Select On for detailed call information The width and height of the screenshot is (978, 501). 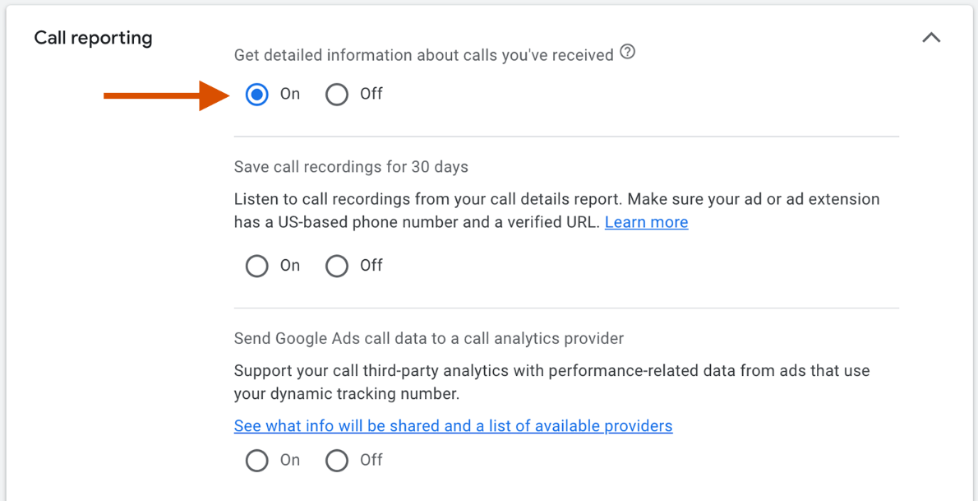click(x=257, y=95)
